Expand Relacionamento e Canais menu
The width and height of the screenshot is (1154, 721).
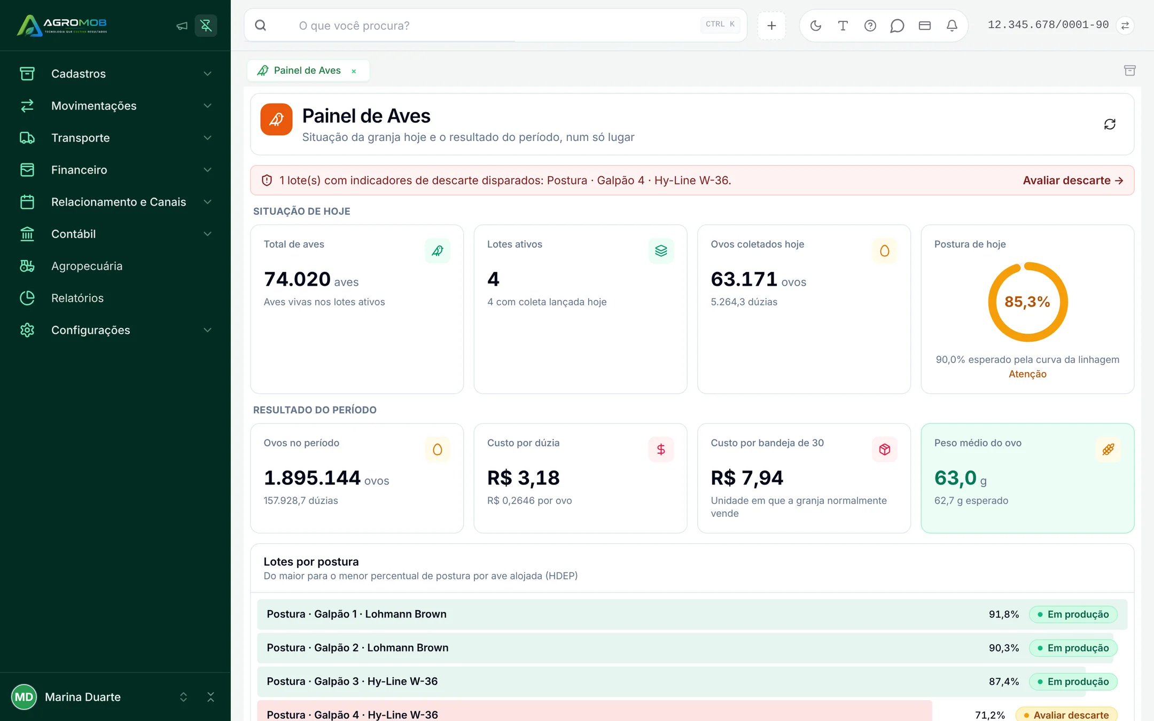pyautogui.click(x=115, y=202)
